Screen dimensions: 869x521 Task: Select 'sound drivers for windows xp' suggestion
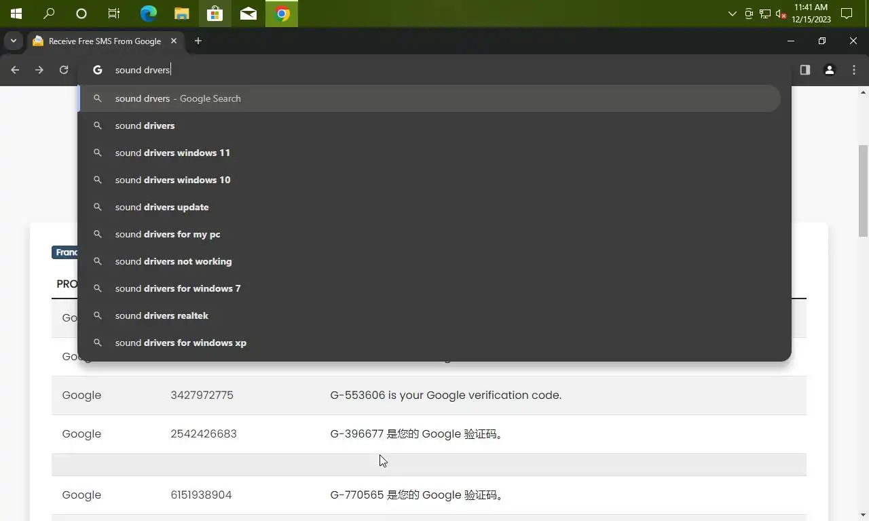(x=429, y=343)
